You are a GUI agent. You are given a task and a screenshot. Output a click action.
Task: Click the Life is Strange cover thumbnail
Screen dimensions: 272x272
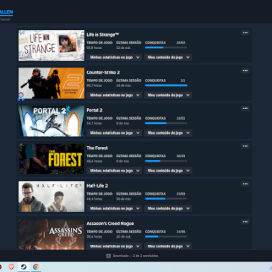[x=52, y=46]
